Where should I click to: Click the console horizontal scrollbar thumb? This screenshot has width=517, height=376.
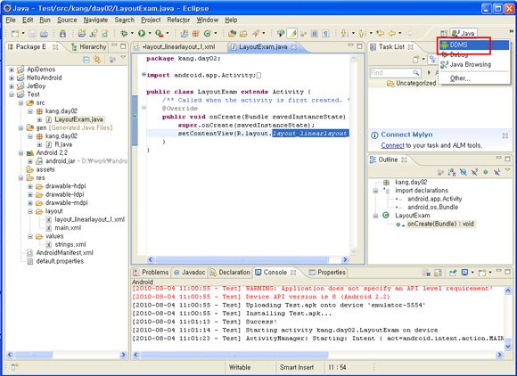tap(234, 355)
